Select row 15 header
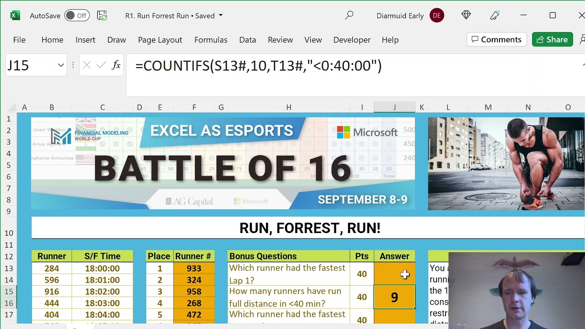585x329 pixels. pyautogui.click(x=9, y=292)
